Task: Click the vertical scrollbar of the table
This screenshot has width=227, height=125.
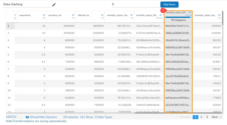Action: click(x=223, y=18)
